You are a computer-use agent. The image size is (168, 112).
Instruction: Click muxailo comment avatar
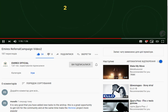point(5,103)
